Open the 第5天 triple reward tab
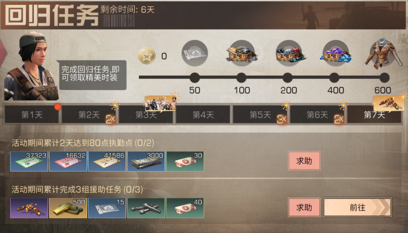The width and height of the screenshot is (408, 233). (260, 115)
